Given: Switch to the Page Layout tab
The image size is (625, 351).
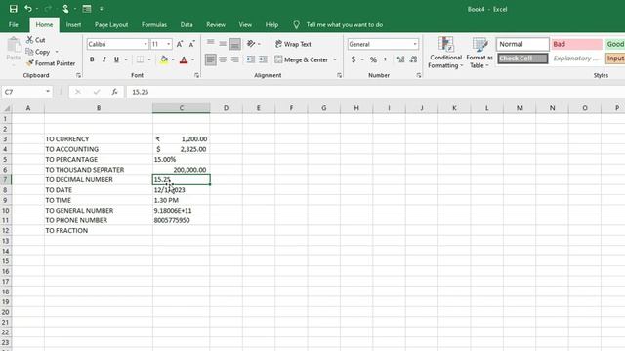Looking at the screenshot, I should 111,24.
